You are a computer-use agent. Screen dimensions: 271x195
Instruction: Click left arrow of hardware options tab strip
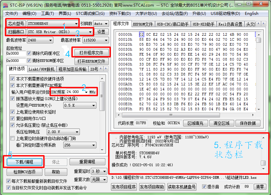(101, 69)
